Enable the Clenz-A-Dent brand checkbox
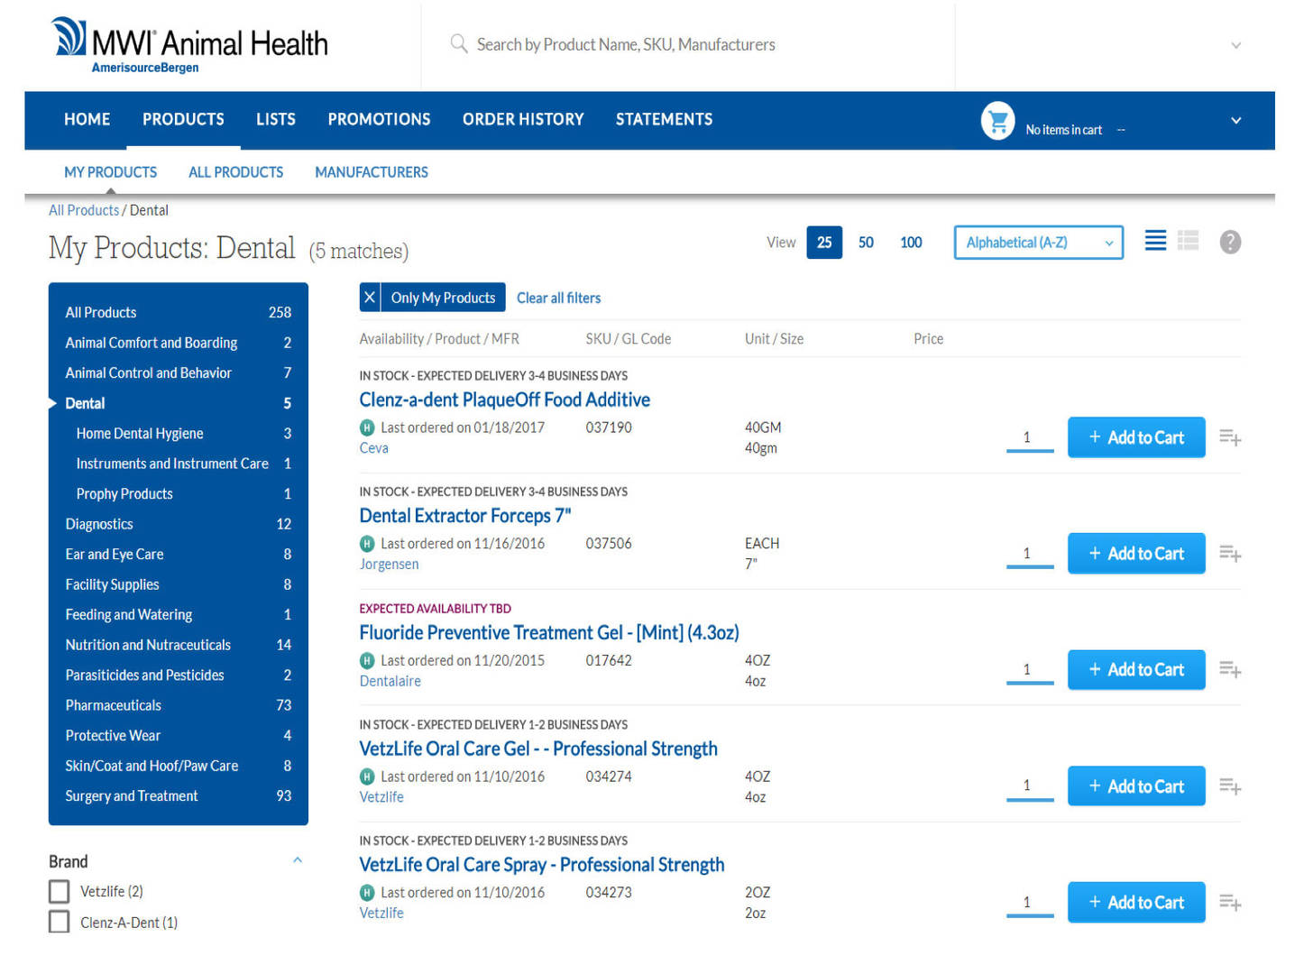 [x=59, y=922]
